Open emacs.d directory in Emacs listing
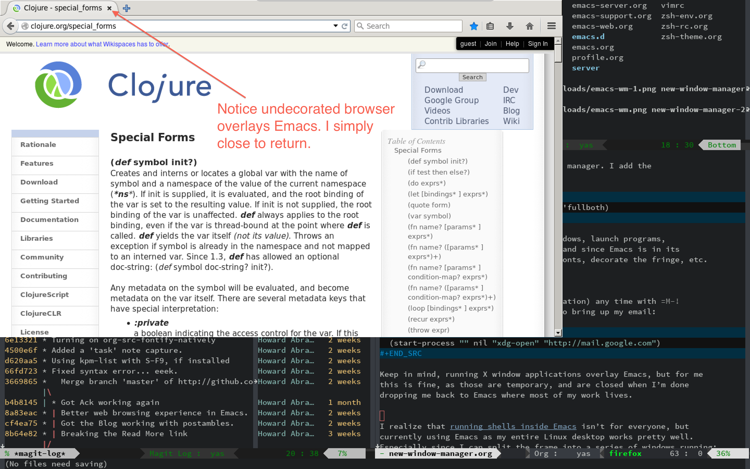 pyautogui.click(x=588, y=36)
